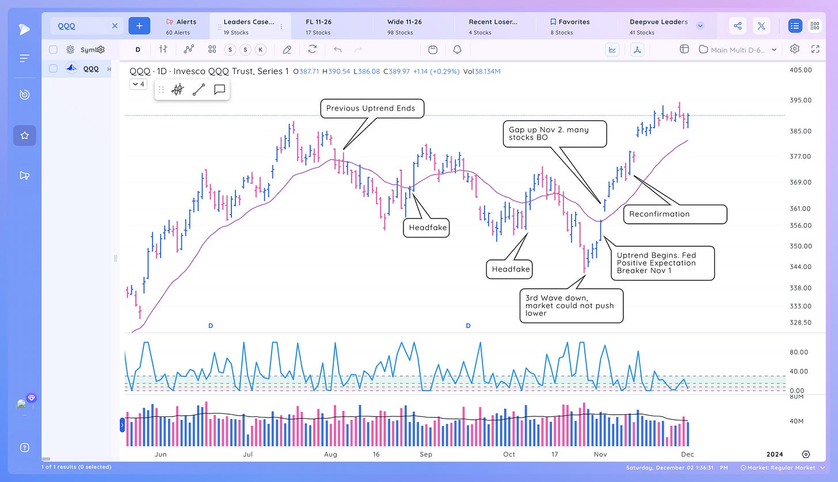The width and height of the screenshot is (838, 482).
Task: Clear the QQQ search field
Action: coord(115,26)
